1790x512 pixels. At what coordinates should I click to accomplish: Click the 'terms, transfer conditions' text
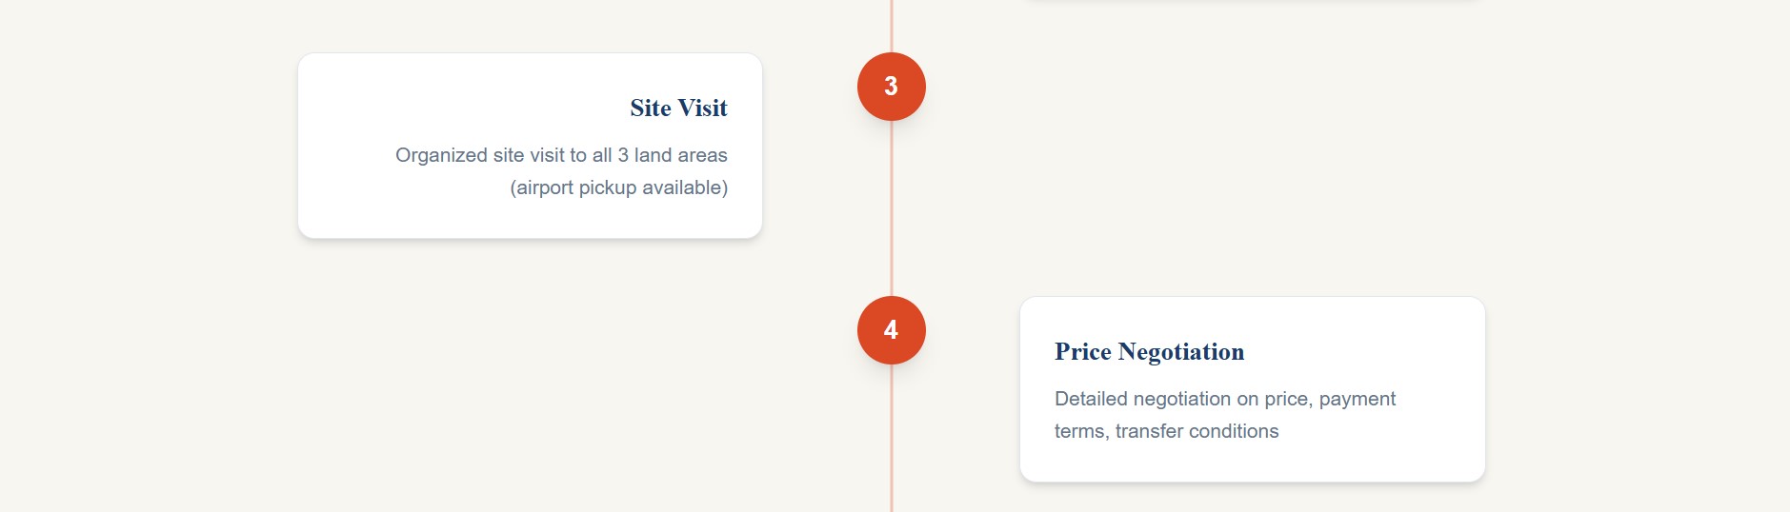1166,431
